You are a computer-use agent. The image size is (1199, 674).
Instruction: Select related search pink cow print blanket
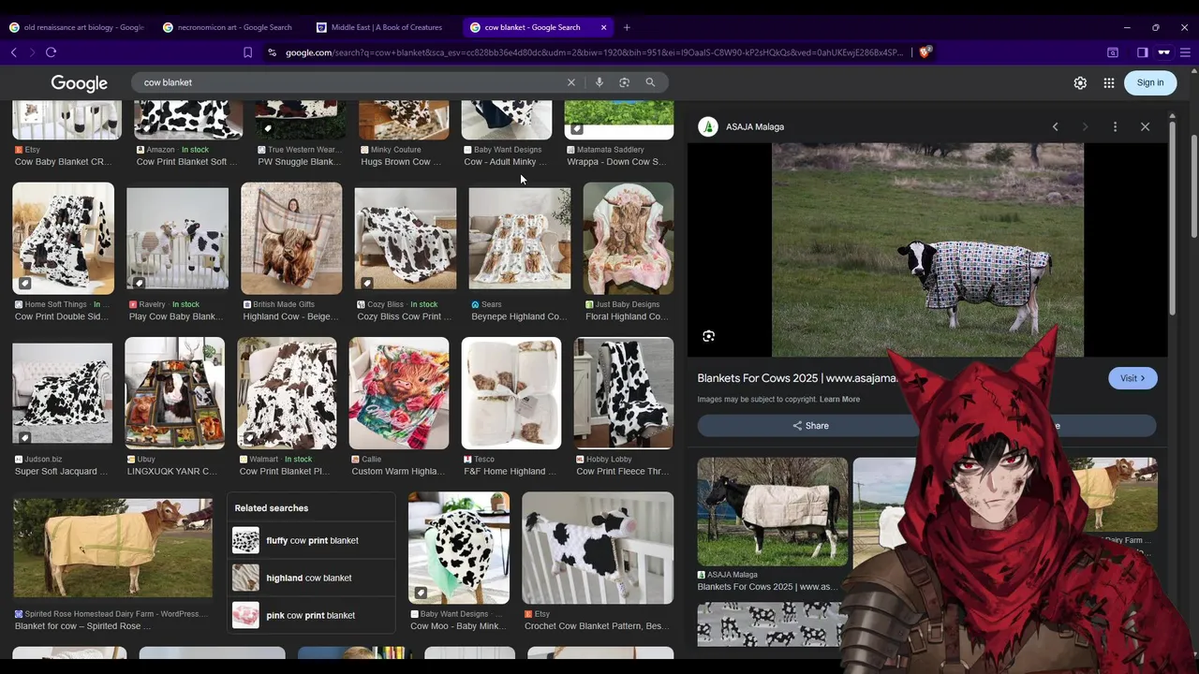311,615
